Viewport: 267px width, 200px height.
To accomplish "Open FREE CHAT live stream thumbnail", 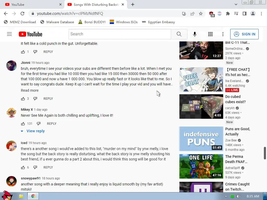I will click(201, 79).
